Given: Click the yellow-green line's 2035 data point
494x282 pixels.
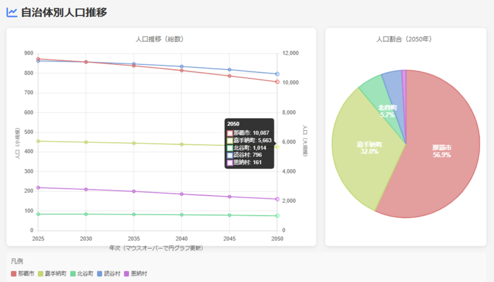Looking at the screenshot, I should point(134,143).
